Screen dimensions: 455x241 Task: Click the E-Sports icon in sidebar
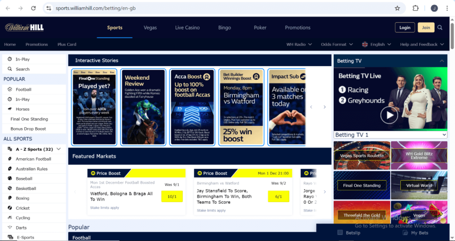point(11,237)
